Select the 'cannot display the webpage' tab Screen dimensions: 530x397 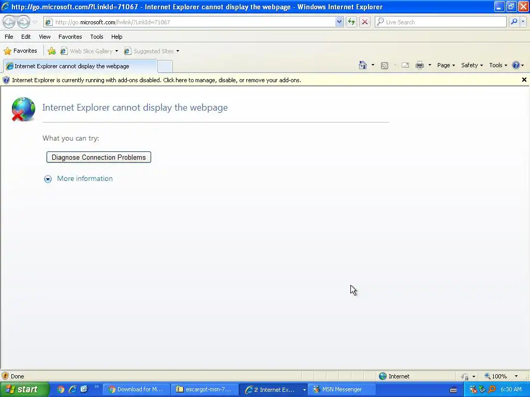click(x=80, y=66)
